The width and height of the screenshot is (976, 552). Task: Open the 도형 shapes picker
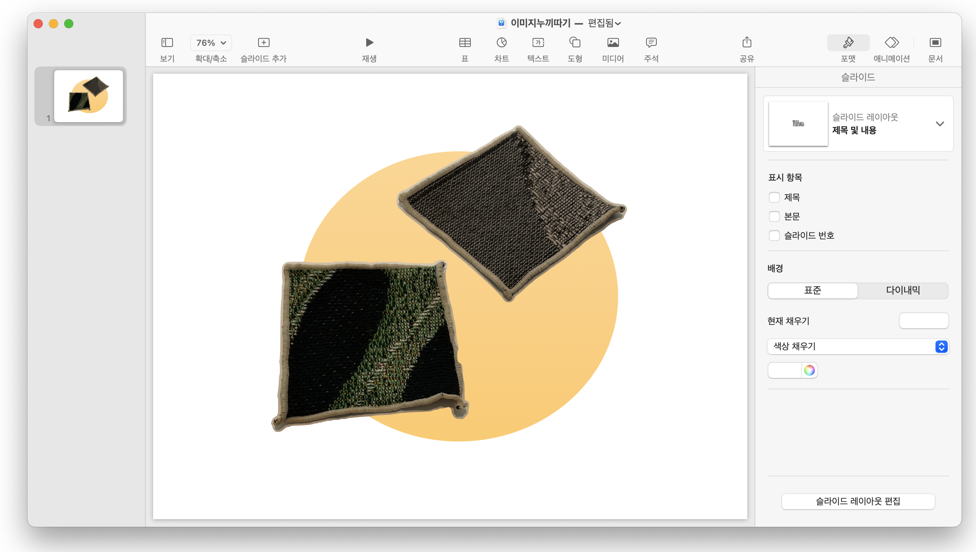(x=575, y=43)
